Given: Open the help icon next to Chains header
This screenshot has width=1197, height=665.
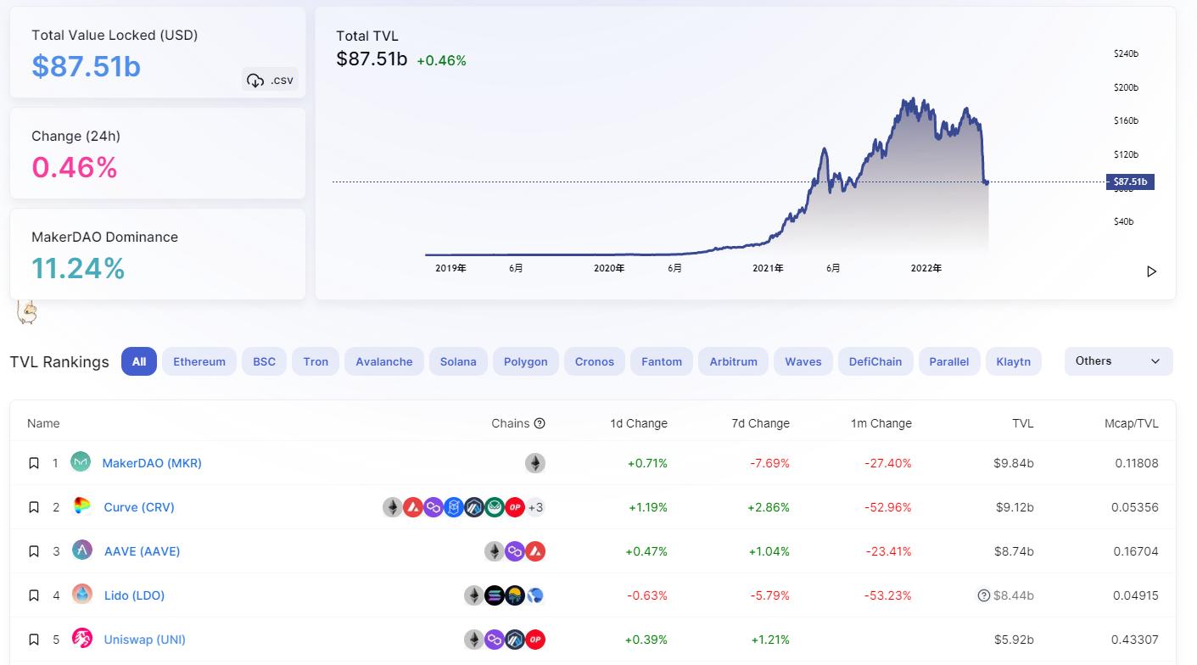Looking at the screenshot, I should click(540, 422).
